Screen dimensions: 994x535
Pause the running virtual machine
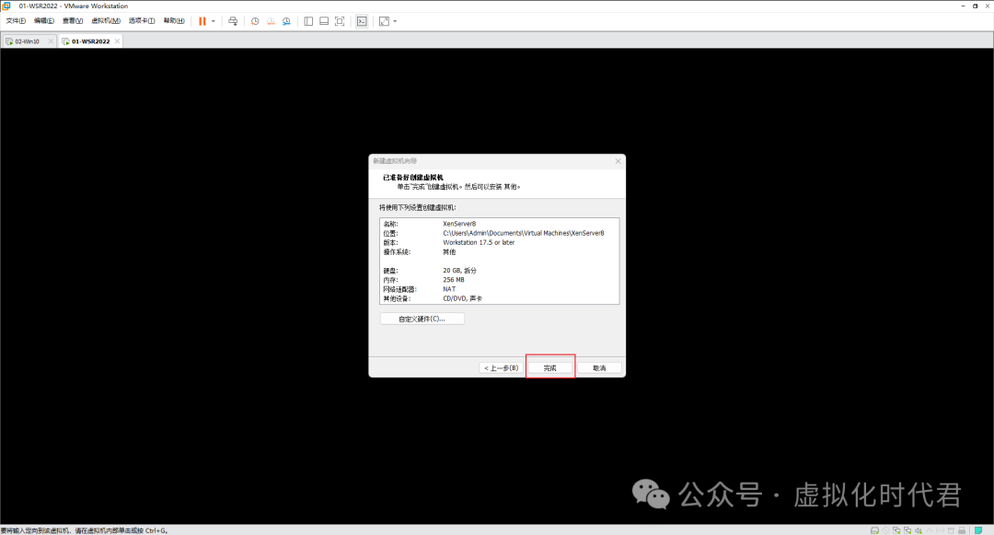202,20
